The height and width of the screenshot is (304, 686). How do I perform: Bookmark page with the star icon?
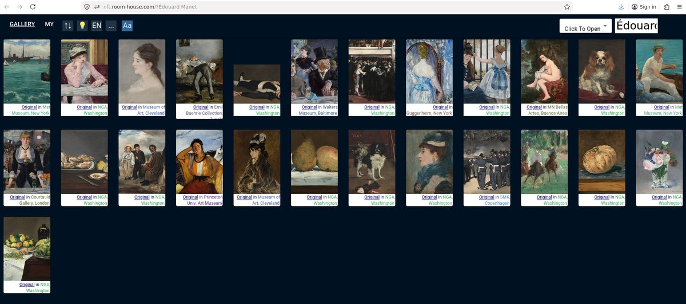click(x=567, y=7)
